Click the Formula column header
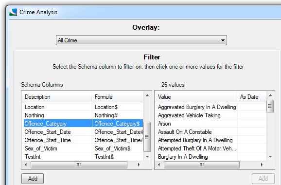Screen dimensions: 281x185 117,97
